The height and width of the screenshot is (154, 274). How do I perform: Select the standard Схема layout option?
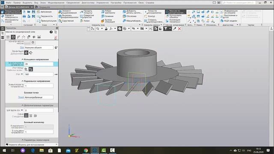(x=26, y=115)
